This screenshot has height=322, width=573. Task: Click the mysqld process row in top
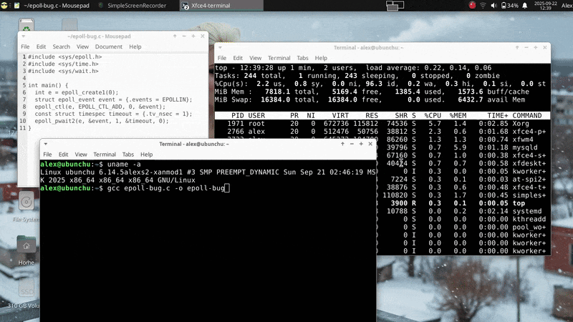point(463,147)
